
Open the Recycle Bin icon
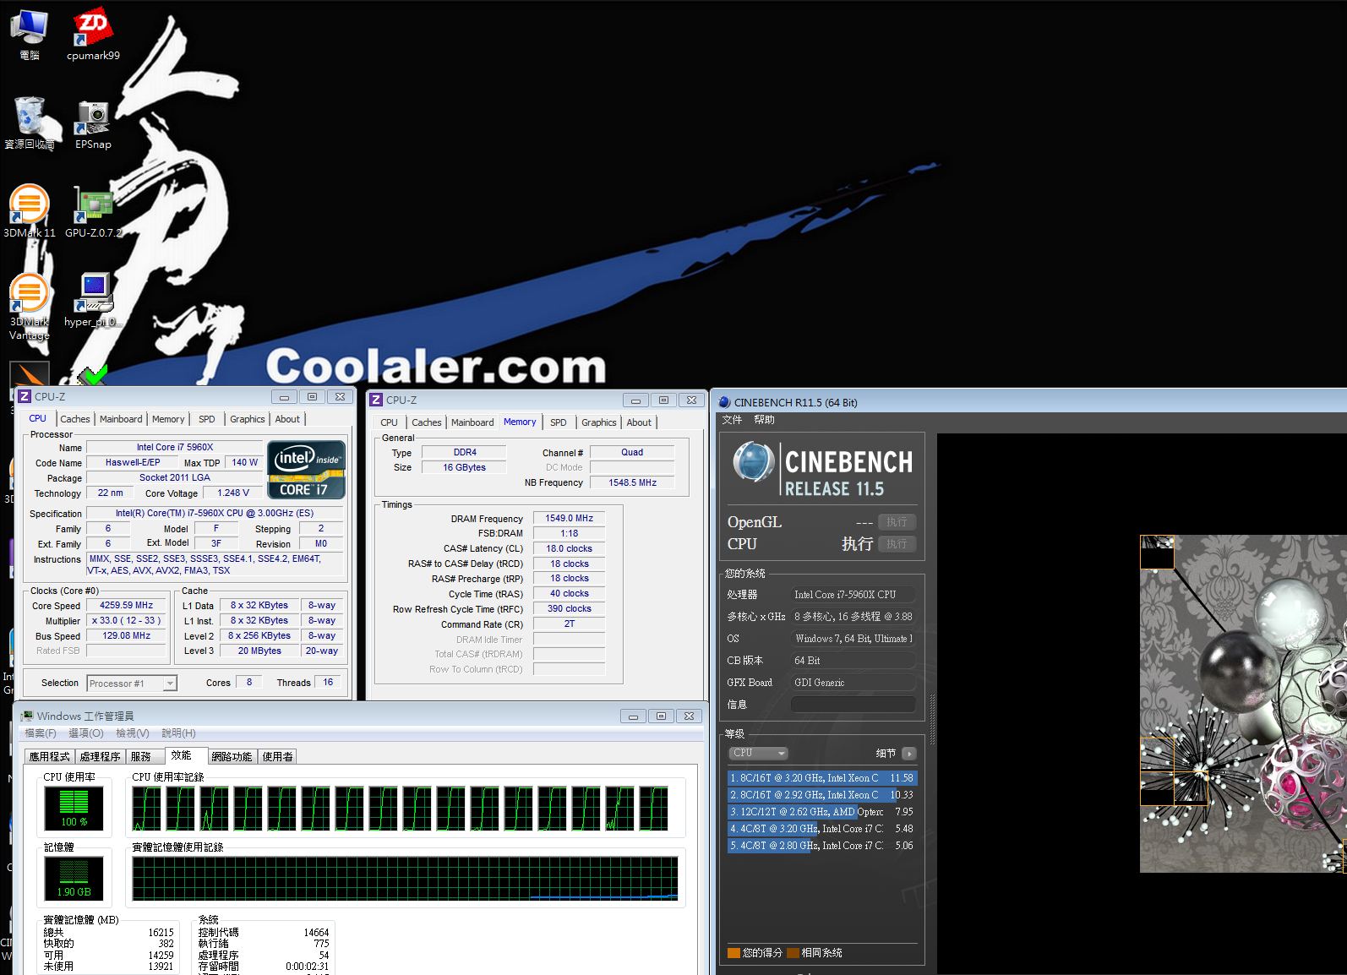pos(29,123)
